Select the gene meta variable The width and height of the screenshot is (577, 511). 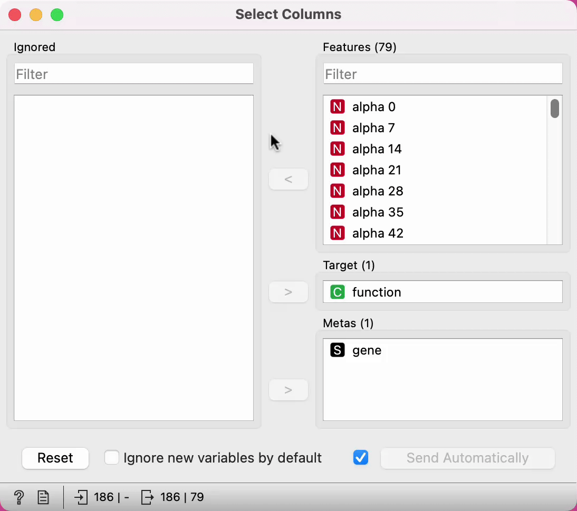coord(367,350)
